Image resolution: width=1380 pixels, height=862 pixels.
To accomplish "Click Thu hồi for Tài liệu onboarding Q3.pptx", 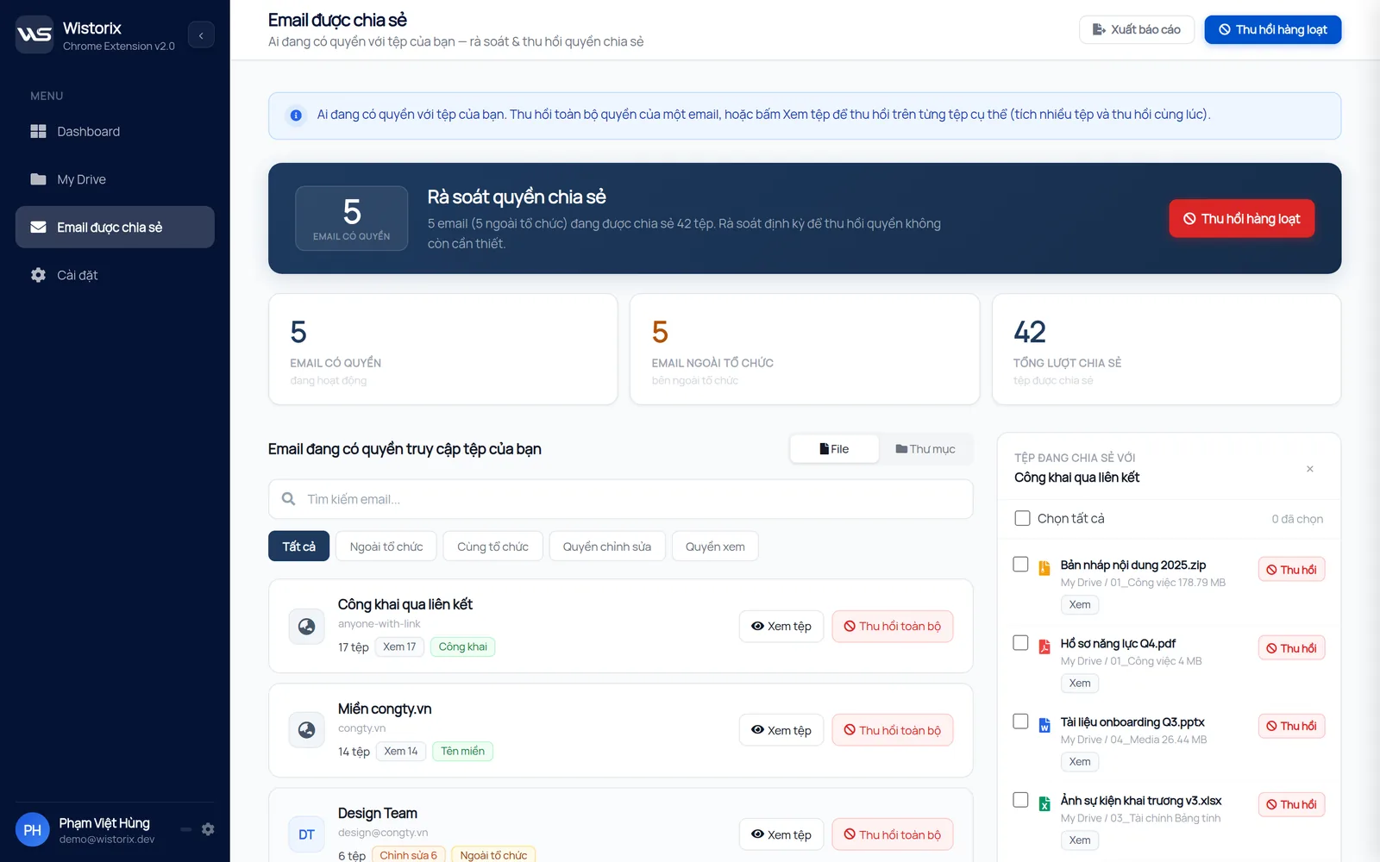I will pos(1291,726).
